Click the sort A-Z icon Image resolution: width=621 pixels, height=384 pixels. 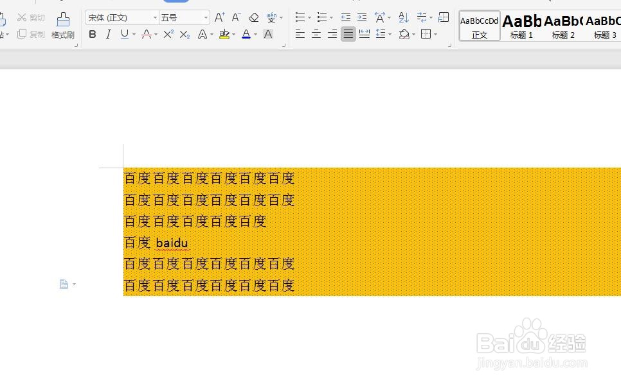(403, 17)
